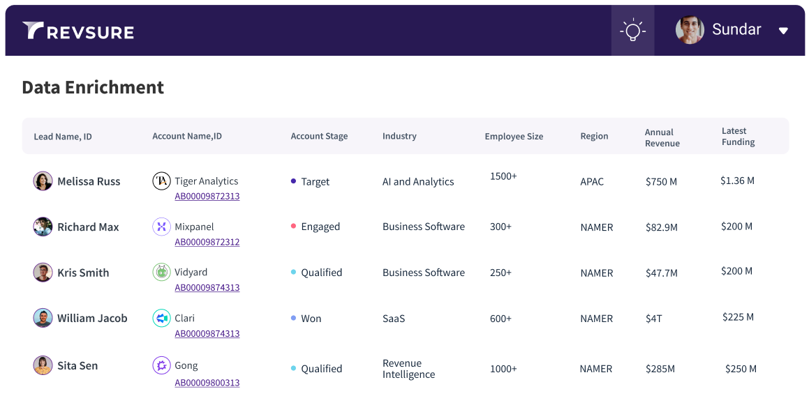809x412 pixels.
Task: Select the Melissa Russ lead name
Action: point(89,181)
